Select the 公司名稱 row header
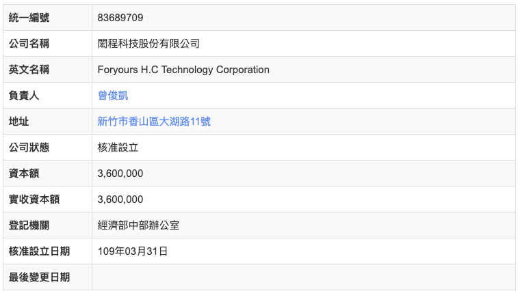 (x=29, y=44)
